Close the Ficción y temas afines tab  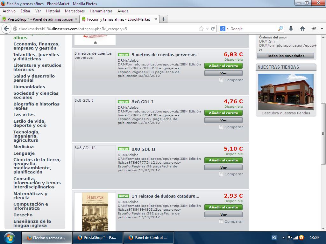pyautogui.click(x=155, y=19)
